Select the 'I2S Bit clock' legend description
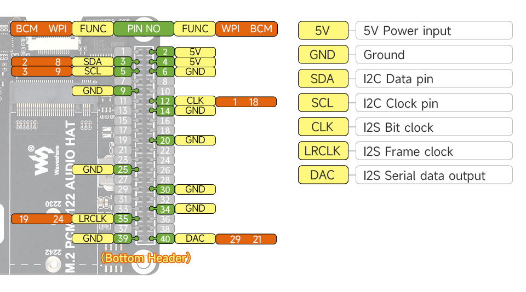Image resolution: width=526 pixels, height=292 pixels. click(434, 127)
